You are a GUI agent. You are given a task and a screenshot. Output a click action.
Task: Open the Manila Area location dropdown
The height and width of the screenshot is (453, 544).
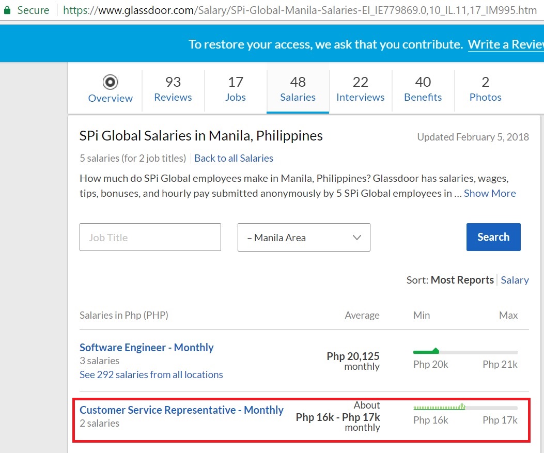pyautogui.click(x=304, y=237)
